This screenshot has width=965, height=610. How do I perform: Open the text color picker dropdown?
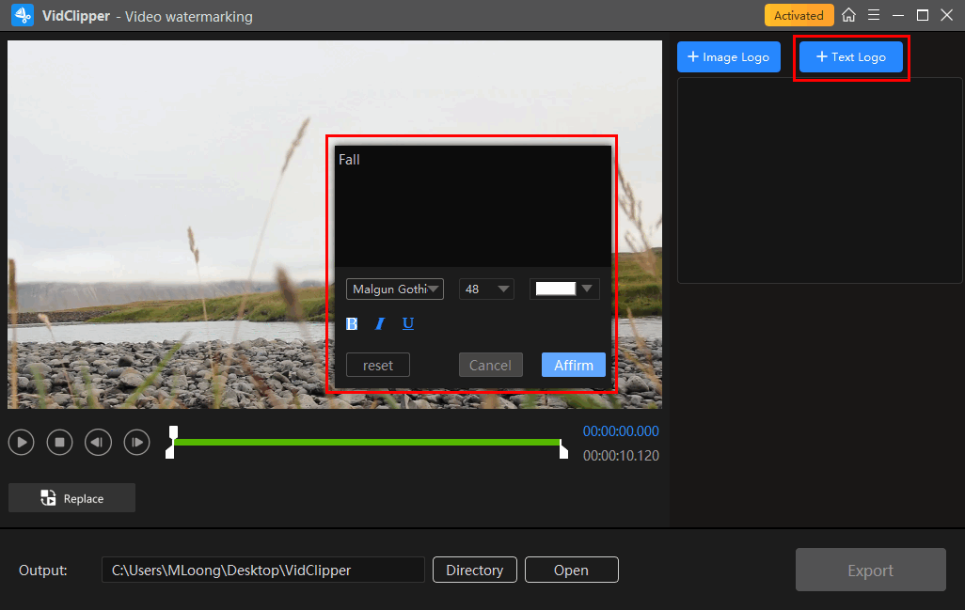pyautogui.click(x=564, y=289)
